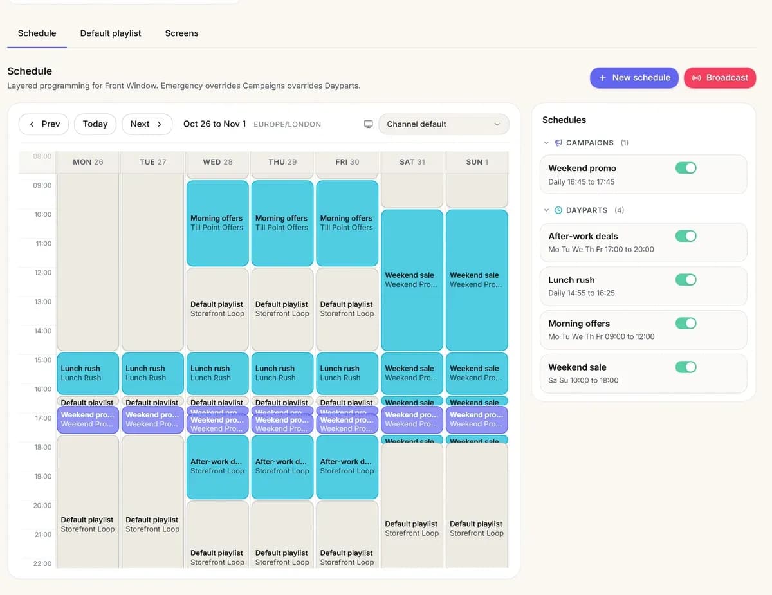Open the Channel default dropdown
The image size is (772, 595).
point(444,124)
